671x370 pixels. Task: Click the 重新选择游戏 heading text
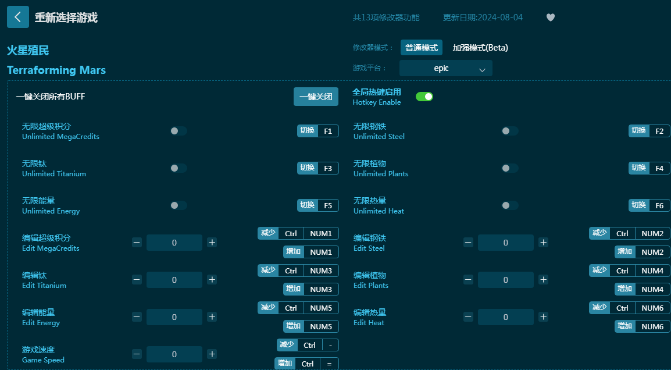(x=66, y=17)
